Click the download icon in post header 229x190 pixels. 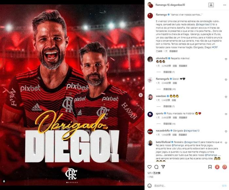[211, 5]
